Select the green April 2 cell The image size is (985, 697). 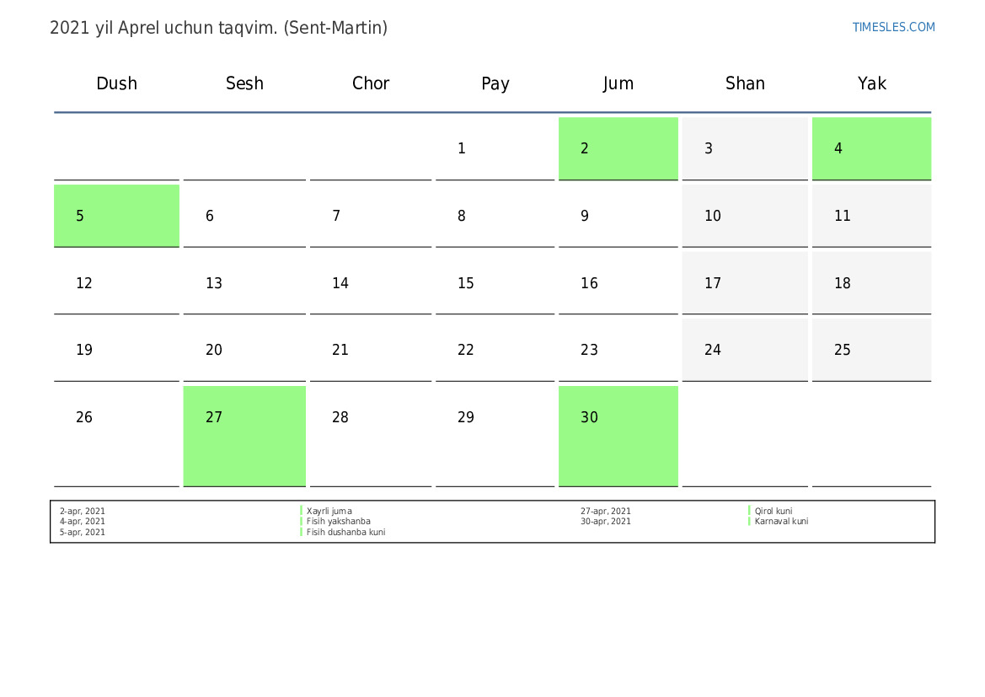pyautogui.click(x=618, y=148)
